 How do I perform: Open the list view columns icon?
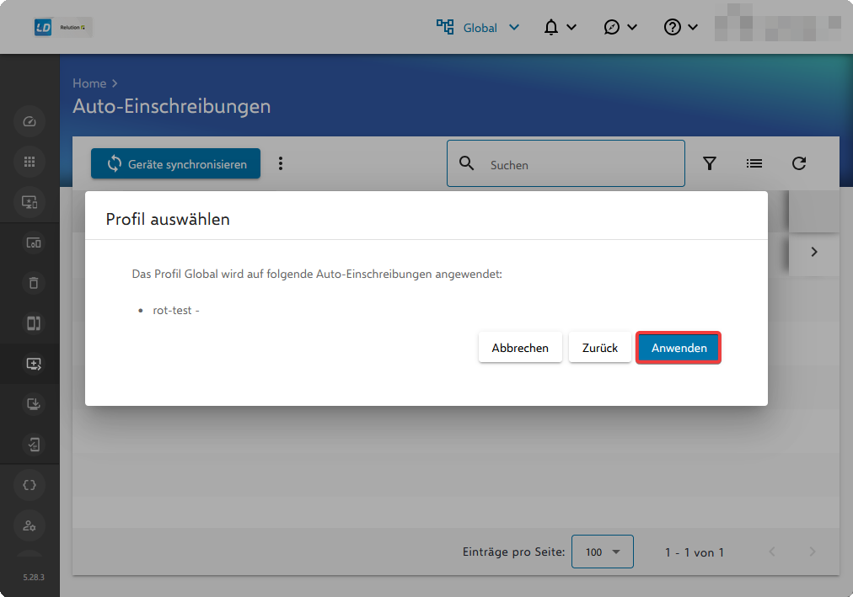tap(754, 163)
